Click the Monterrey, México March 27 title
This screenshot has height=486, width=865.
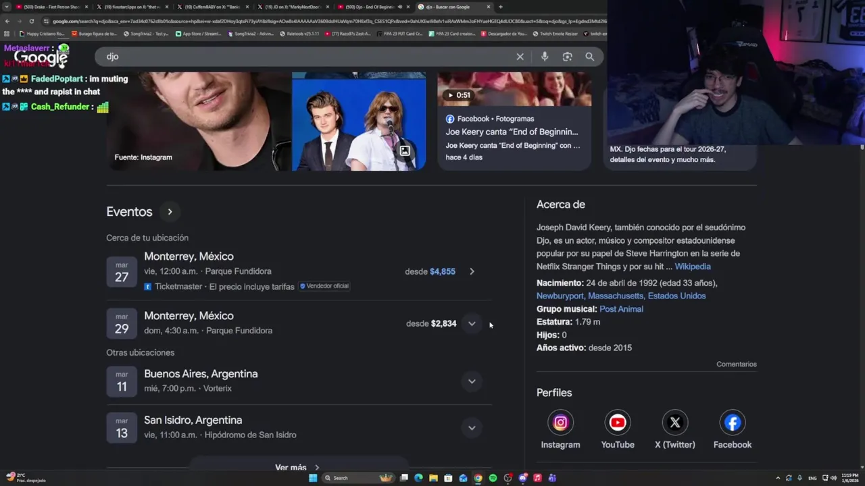(189, 256)
